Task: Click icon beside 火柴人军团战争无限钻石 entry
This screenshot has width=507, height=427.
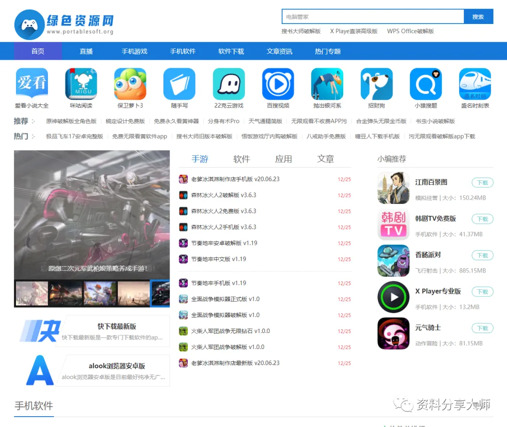Action: coord(184,331)
